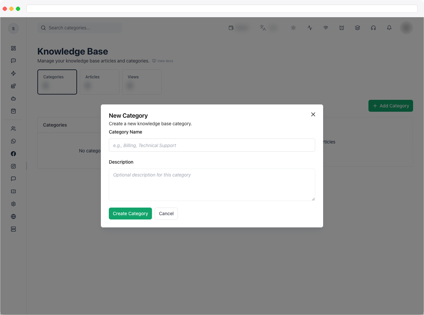Open the globe icon in sidebar
The image size is (424, 315).
[x=13, y=217]
